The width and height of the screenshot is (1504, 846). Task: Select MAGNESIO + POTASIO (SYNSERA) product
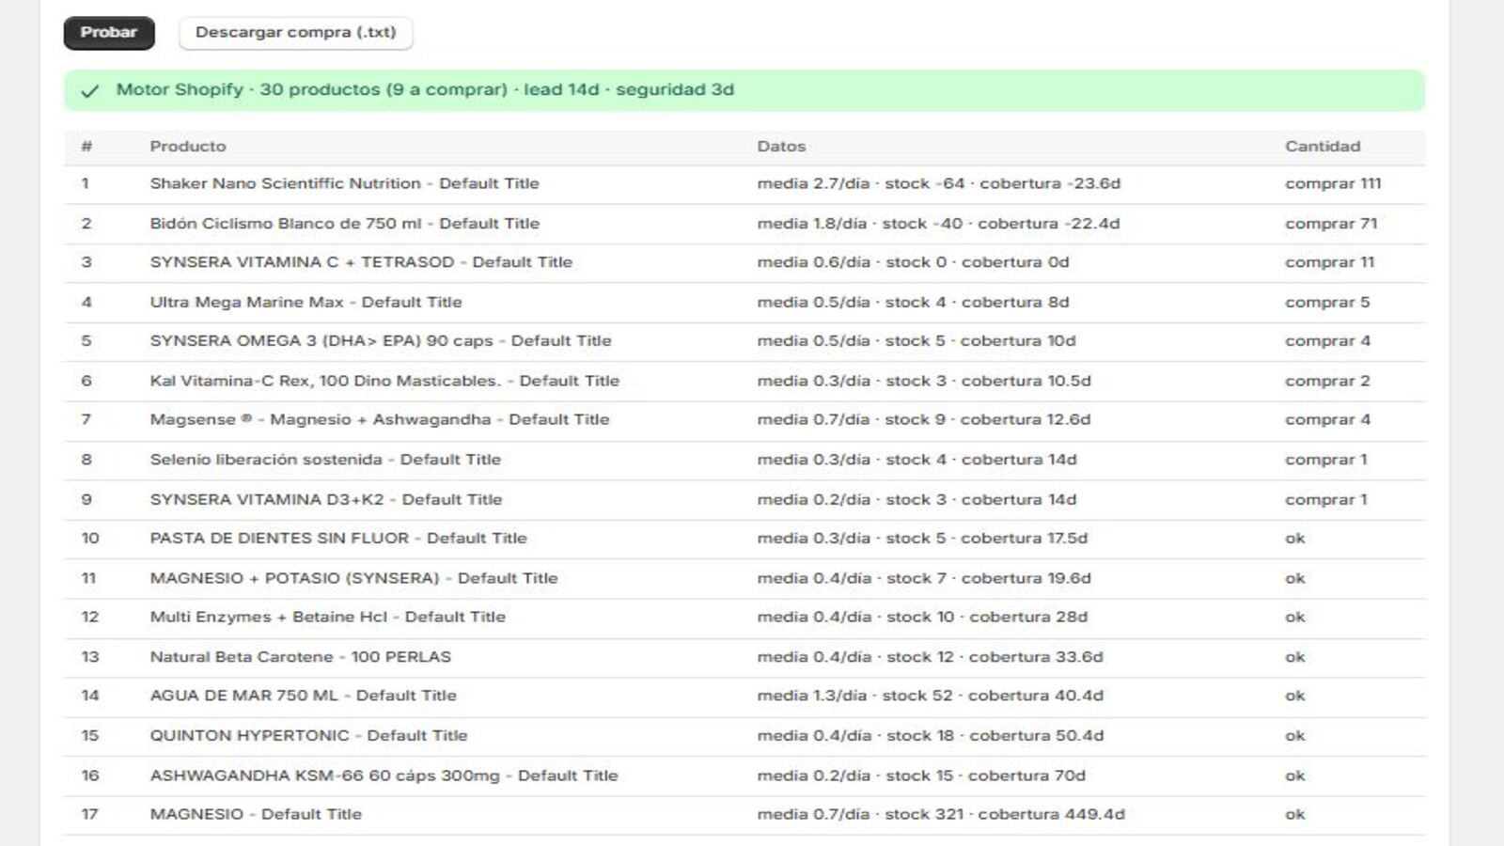353,579
